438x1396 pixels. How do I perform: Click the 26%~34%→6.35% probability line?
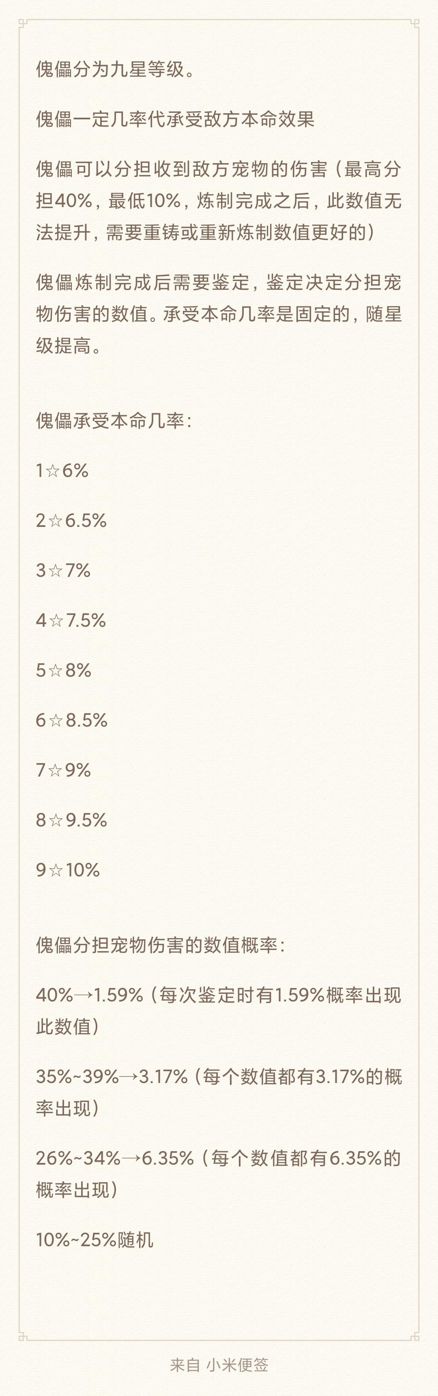[219, 1174]
